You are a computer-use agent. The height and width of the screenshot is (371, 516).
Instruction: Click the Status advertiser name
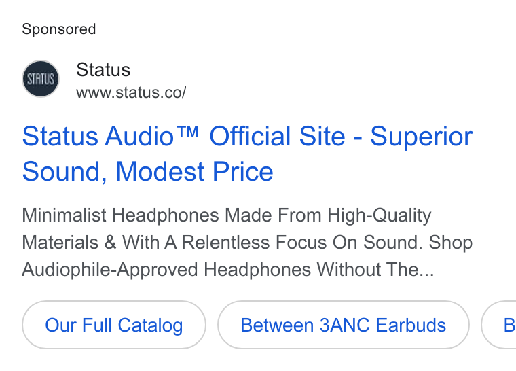pos(103,69)
